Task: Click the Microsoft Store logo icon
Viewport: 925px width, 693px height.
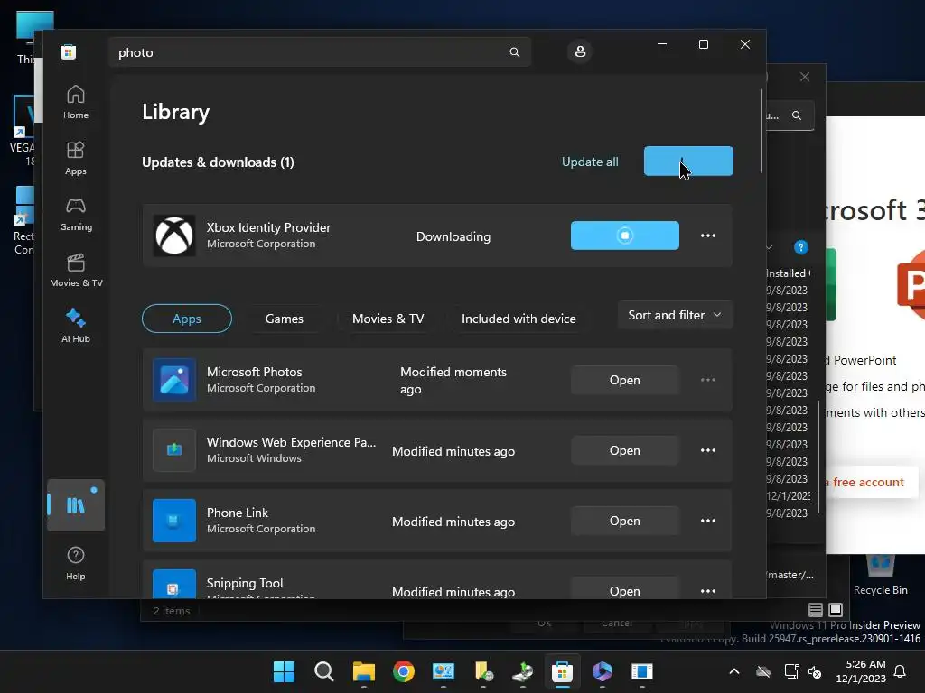Action: point(69,51)
